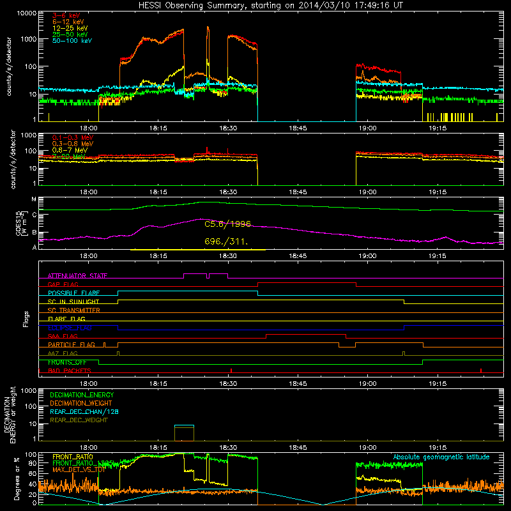511x511 pixels.
Task: Click the Degrees or % axis label
Action: tap(17, 478)
